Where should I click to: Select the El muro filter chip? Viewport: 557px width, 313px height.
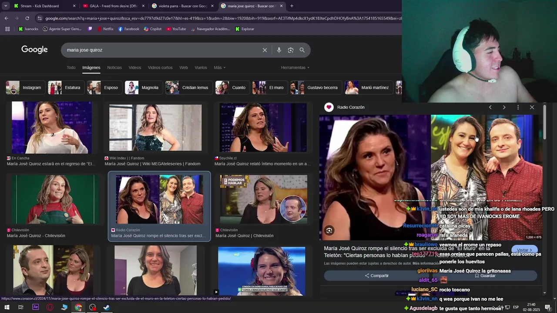click(x=270, y=87)
